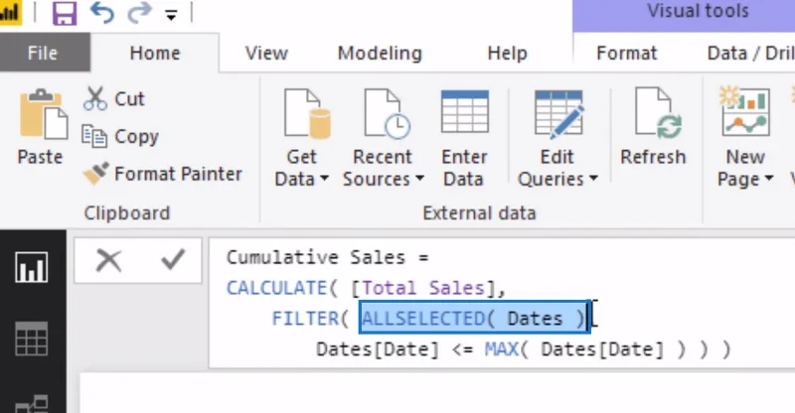This screenshot has height=413, width=795.
Task: Click the Clipboard group label
Action: 127,213
